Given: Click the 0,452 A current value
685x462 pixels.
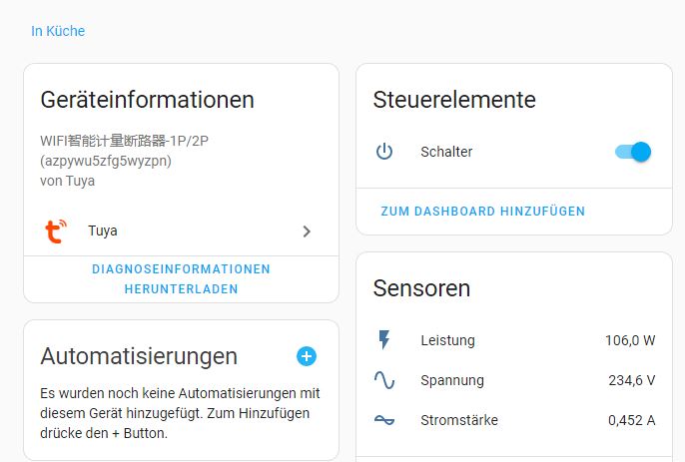Looking at the screenshot, I should (631, 420).
